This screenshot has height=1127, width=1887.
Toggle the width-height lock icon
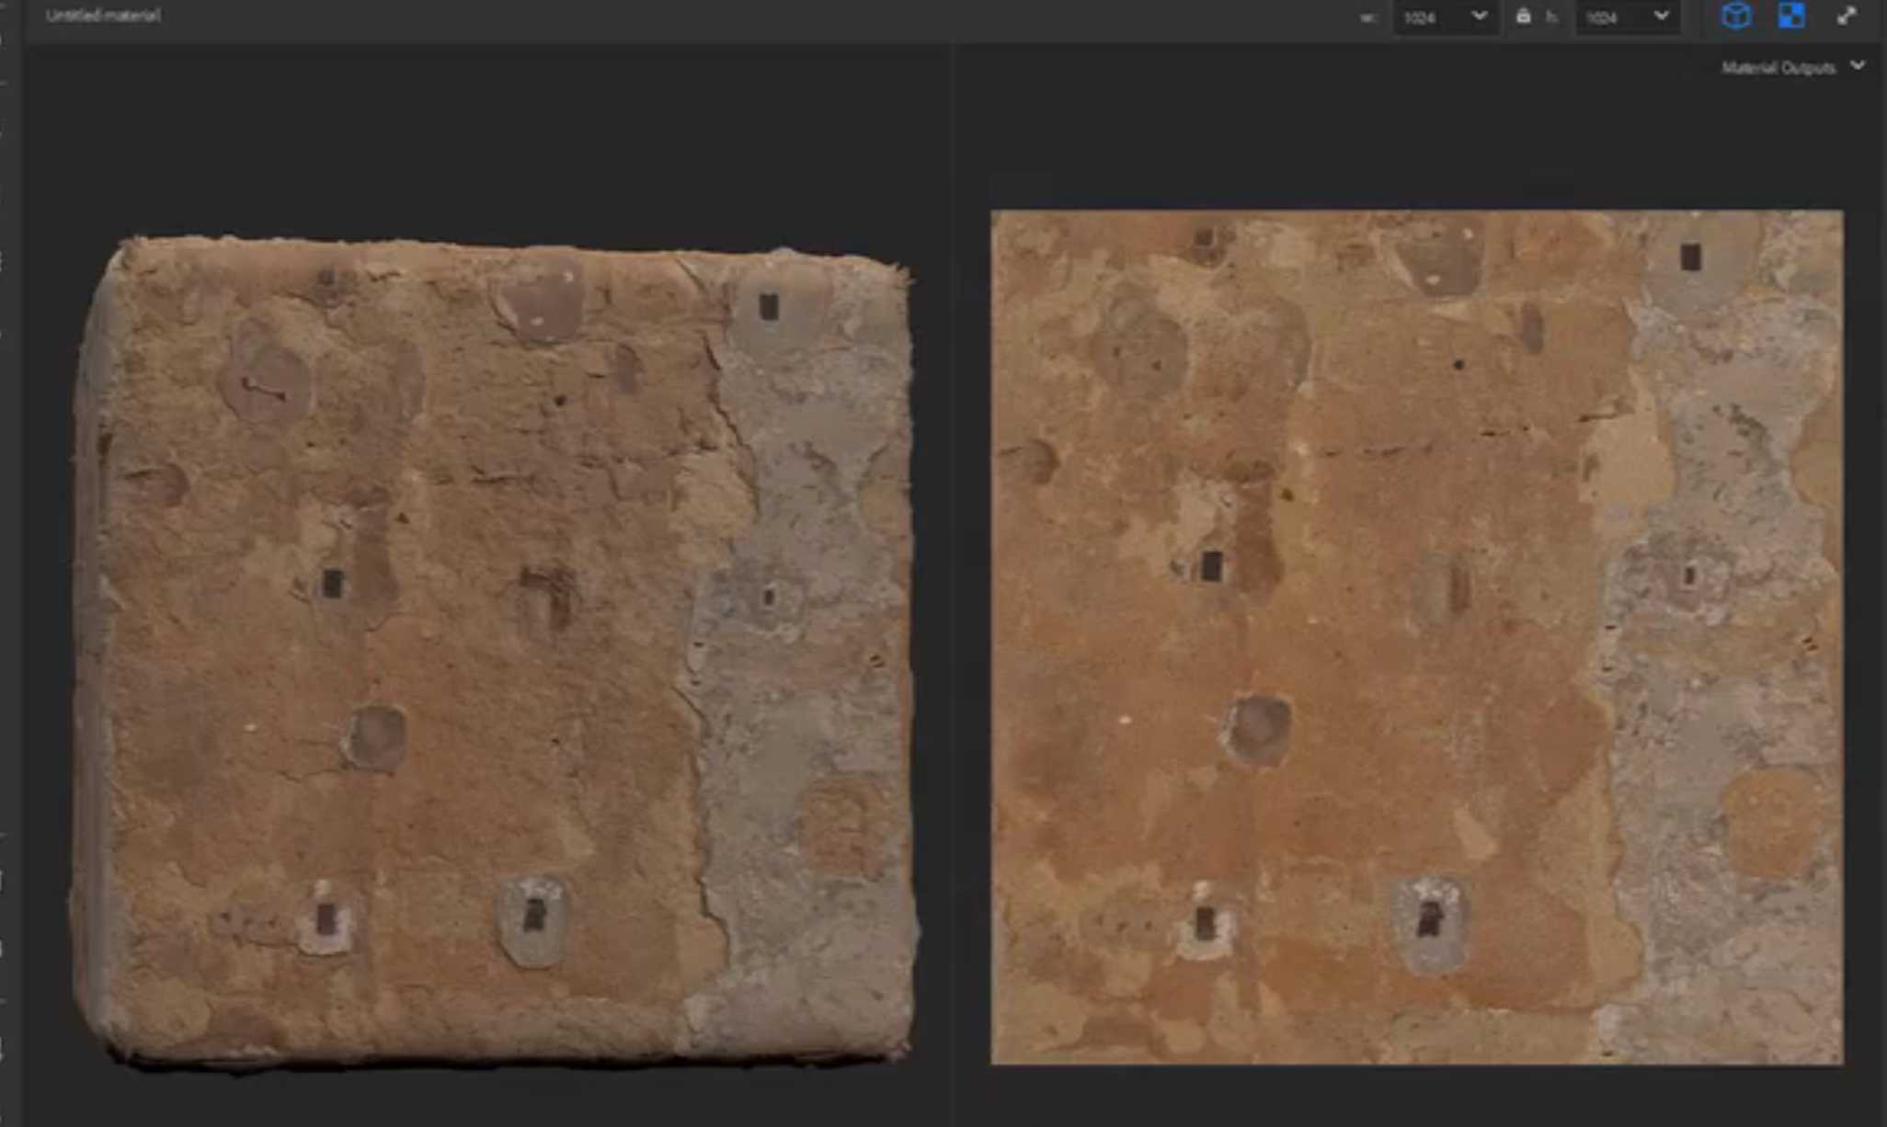tap(1524, 16)
